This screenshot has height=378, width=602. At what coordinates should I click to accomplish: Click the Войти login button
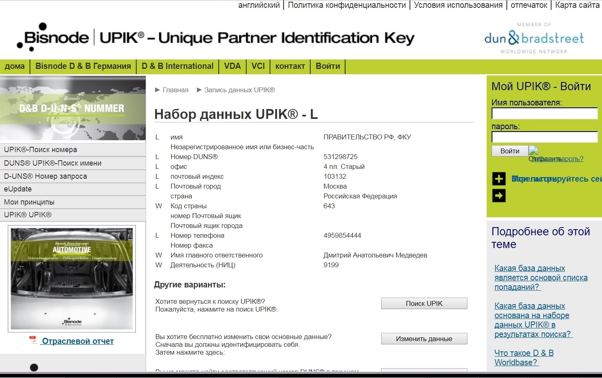tap(510, 151)
